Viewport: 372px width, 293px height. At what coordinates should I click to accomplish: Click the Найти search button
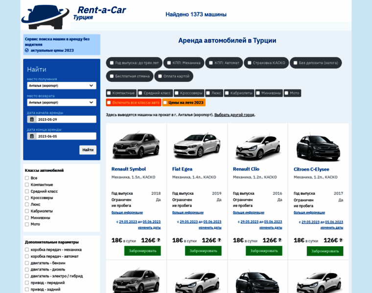coord(88,150)
